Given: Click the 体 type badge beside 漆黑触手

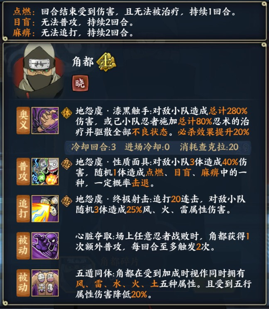Looking at the screenshot, I should (x=66, y=113).
